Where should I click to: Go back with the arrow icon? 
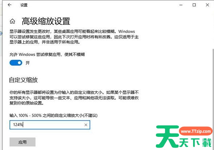(x=9, y=5)
